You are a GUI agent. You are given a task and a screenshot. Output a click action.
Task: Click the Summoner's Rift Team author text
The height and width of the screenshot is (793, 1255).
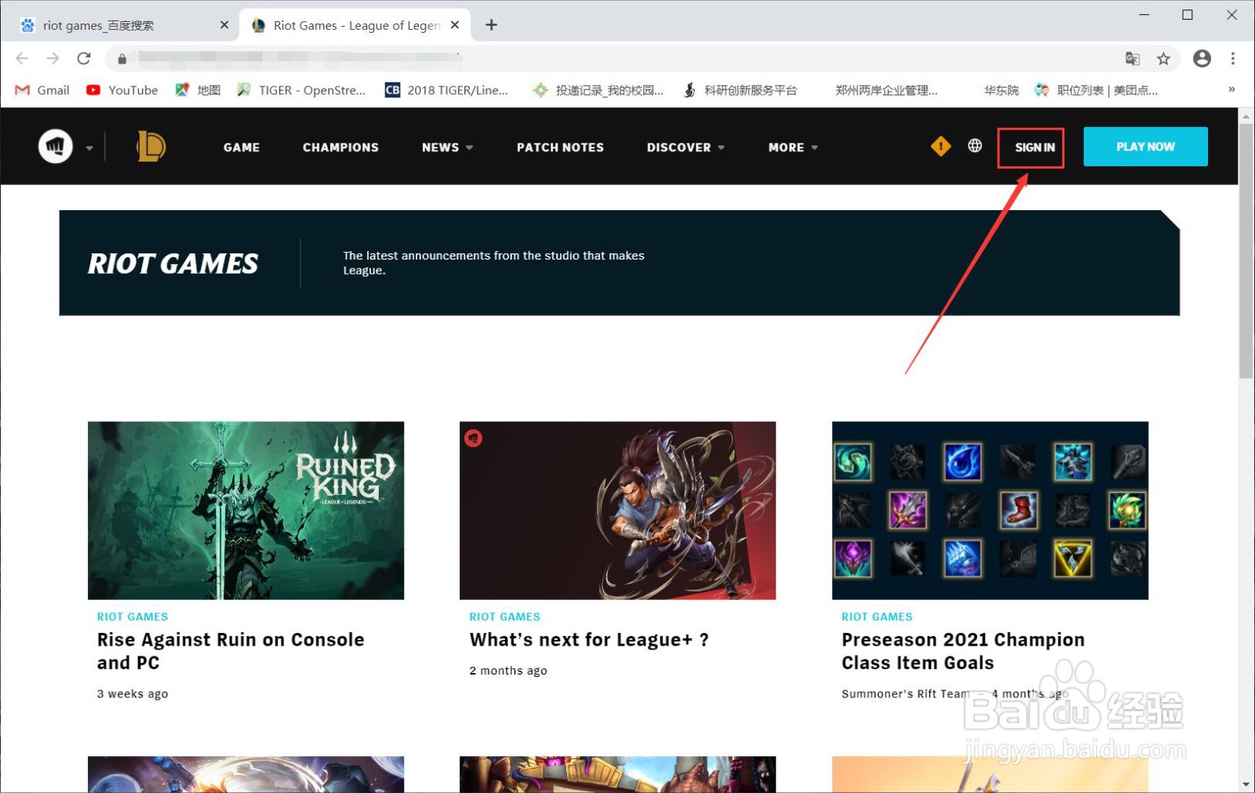pos(906,694)
